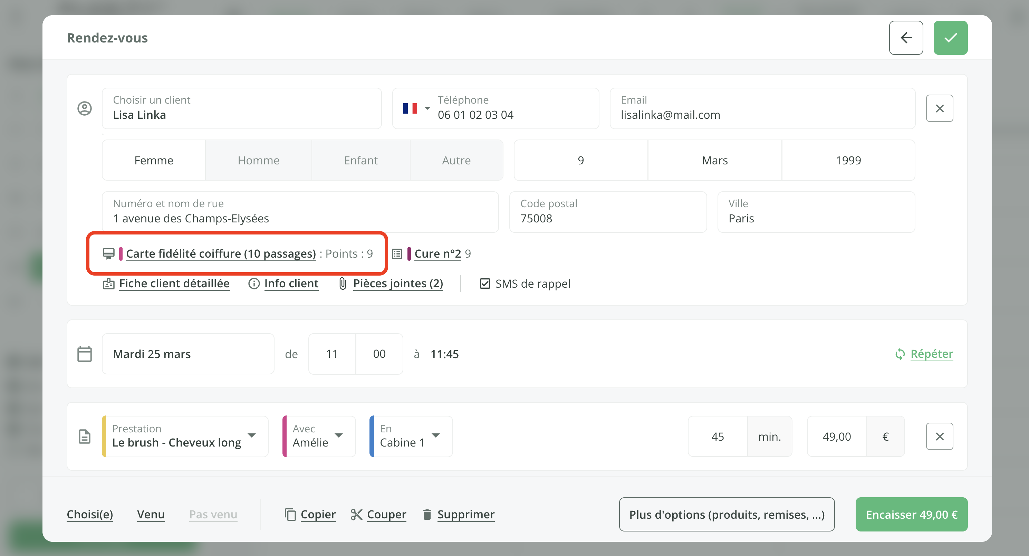Click the Répéter repeat icon

(900, 354)
